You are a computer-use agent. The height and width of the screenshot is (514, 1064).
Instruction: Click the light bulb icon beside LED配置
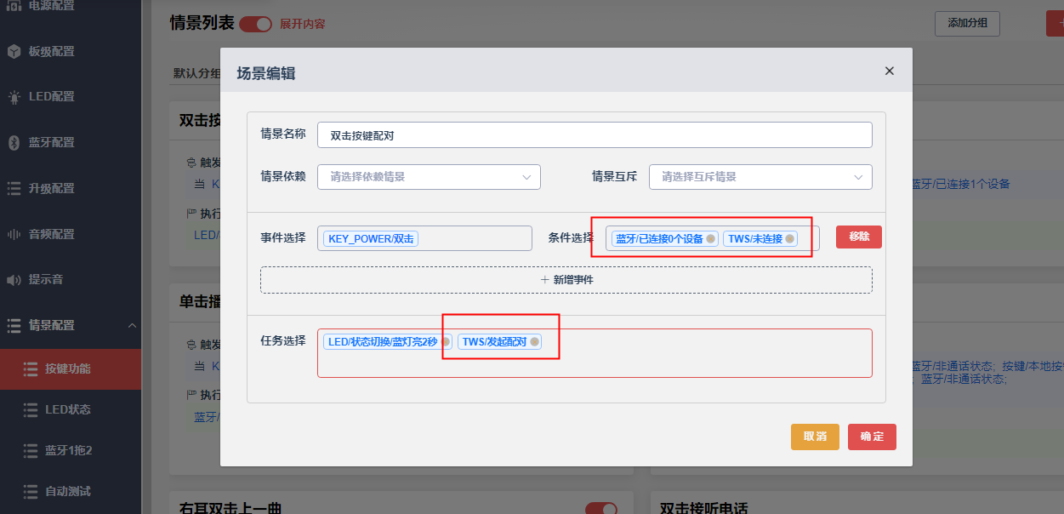pos(14,97)
